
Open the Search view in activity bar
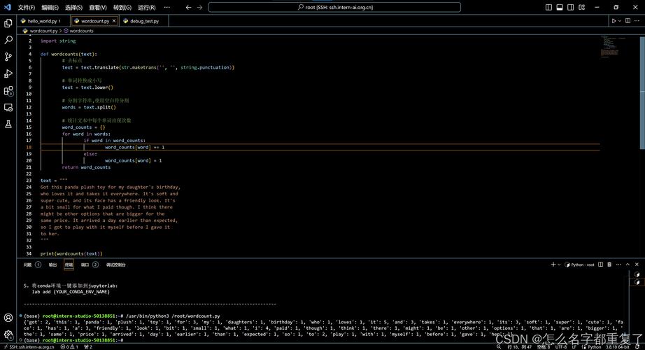click(x=8, y=40)
